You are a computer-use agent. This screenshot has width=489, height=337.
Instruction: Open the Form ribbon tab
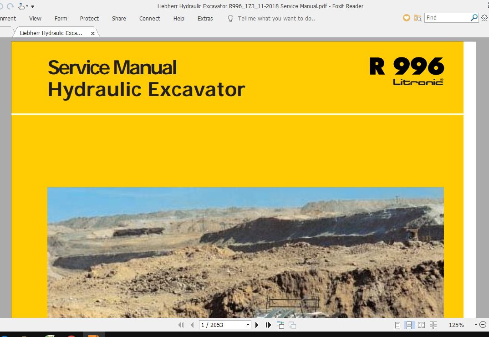click(61, 18)
